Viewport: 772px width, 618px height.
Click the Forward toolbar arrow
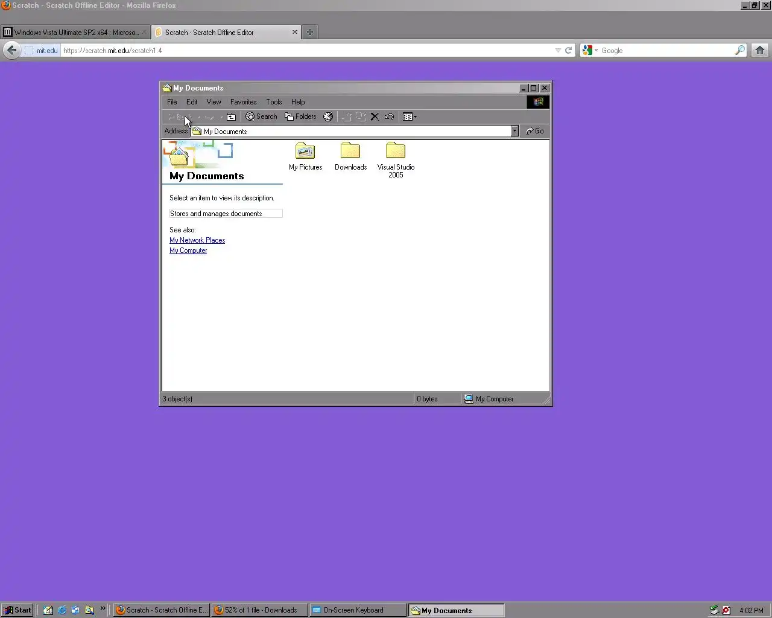point(209,117)
